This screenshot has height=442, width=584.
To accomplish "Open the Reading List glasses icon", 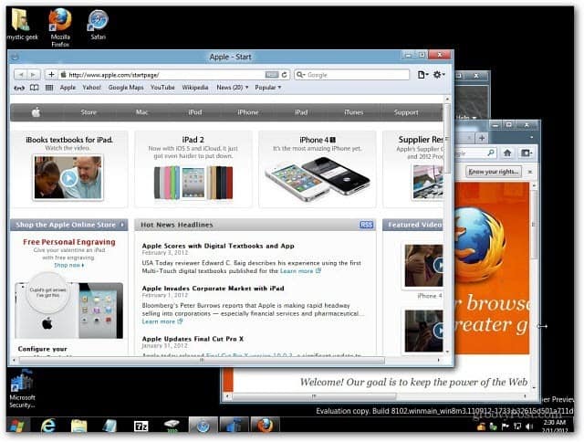I will 19,88.
